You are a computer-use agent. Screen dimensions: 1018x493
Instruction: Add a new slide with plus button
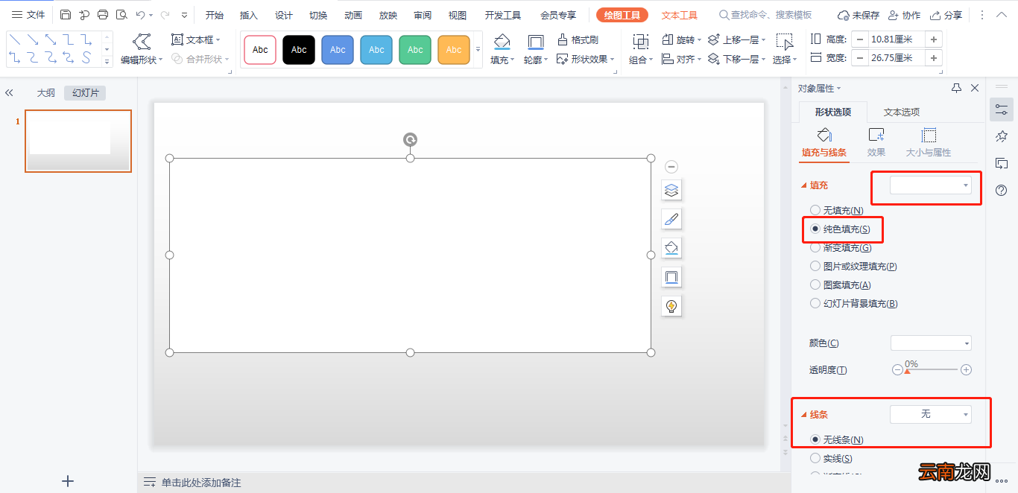(x=68, y=481)
